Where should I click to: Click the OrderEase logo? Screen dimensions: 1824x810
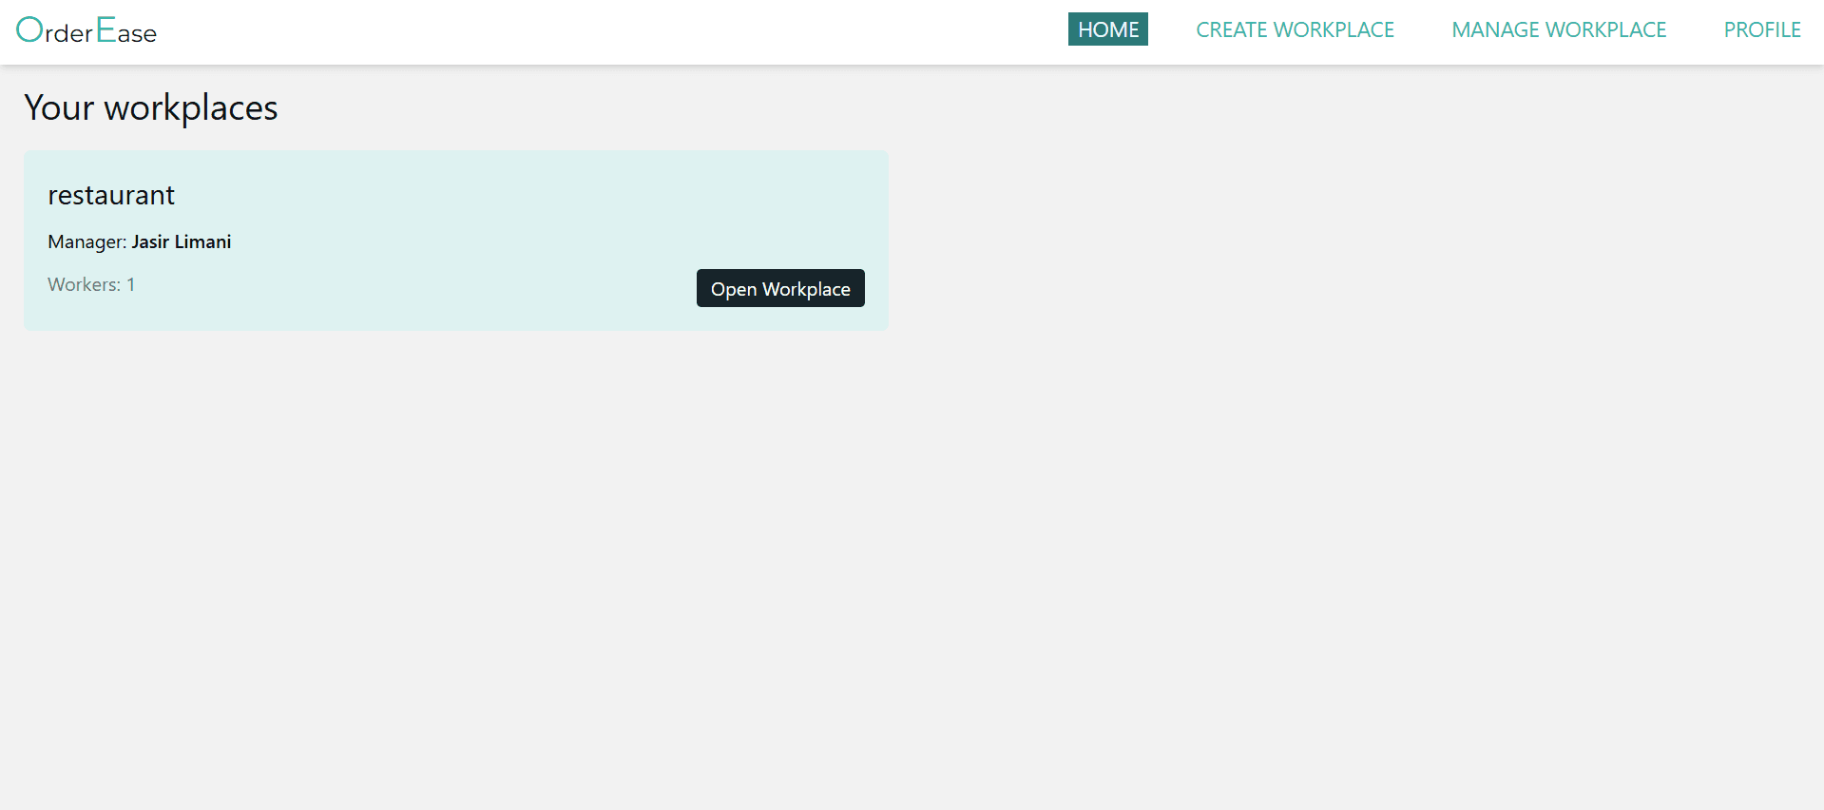coord(86,30)
